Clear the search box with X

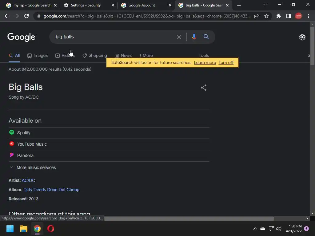point(179,37)
